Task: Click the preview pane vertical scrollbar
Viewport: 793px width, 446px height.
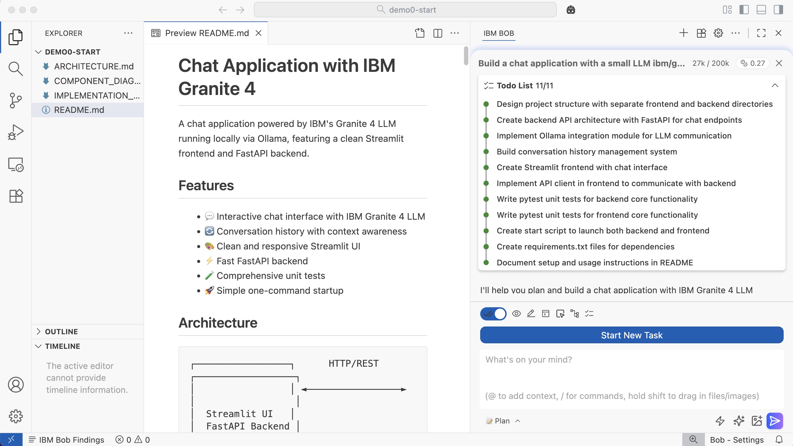Action: pos(466,55)
